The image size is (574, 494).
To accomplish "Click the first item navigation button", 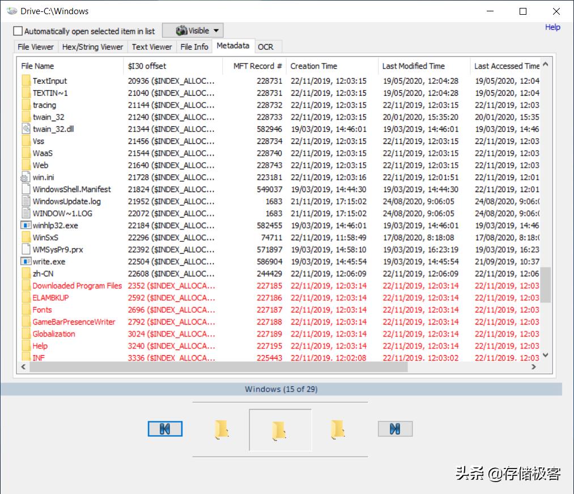I will (x=165, y=429).
